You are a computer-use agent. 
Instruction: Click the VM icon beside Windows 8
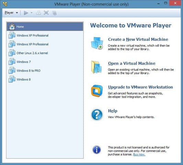pyautogui.click(x=12, y=79)
